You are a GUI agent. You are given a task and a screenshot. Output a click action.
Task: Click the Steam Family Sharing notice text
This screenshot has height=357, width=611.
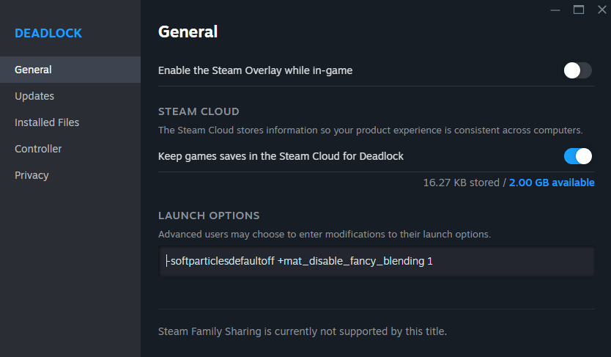[302, 331]
